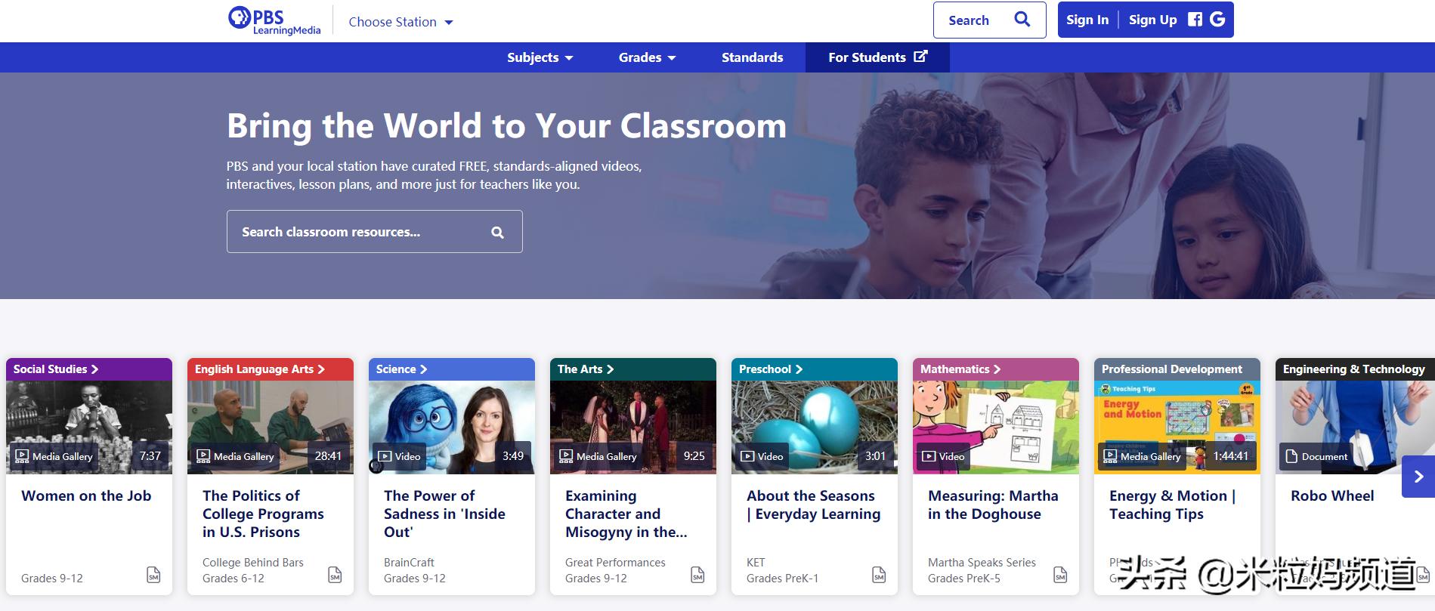Open The Arts category header
The image size is (1435, 611).
(586, 369)
